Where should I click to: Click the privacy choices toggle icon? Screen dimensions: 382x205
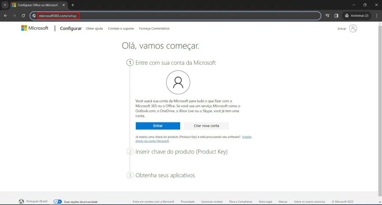pos(57,202)
